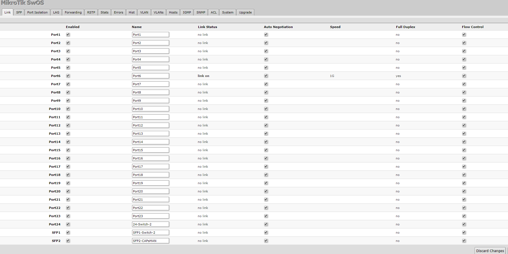Open the IGMP tab

[187, 12]
